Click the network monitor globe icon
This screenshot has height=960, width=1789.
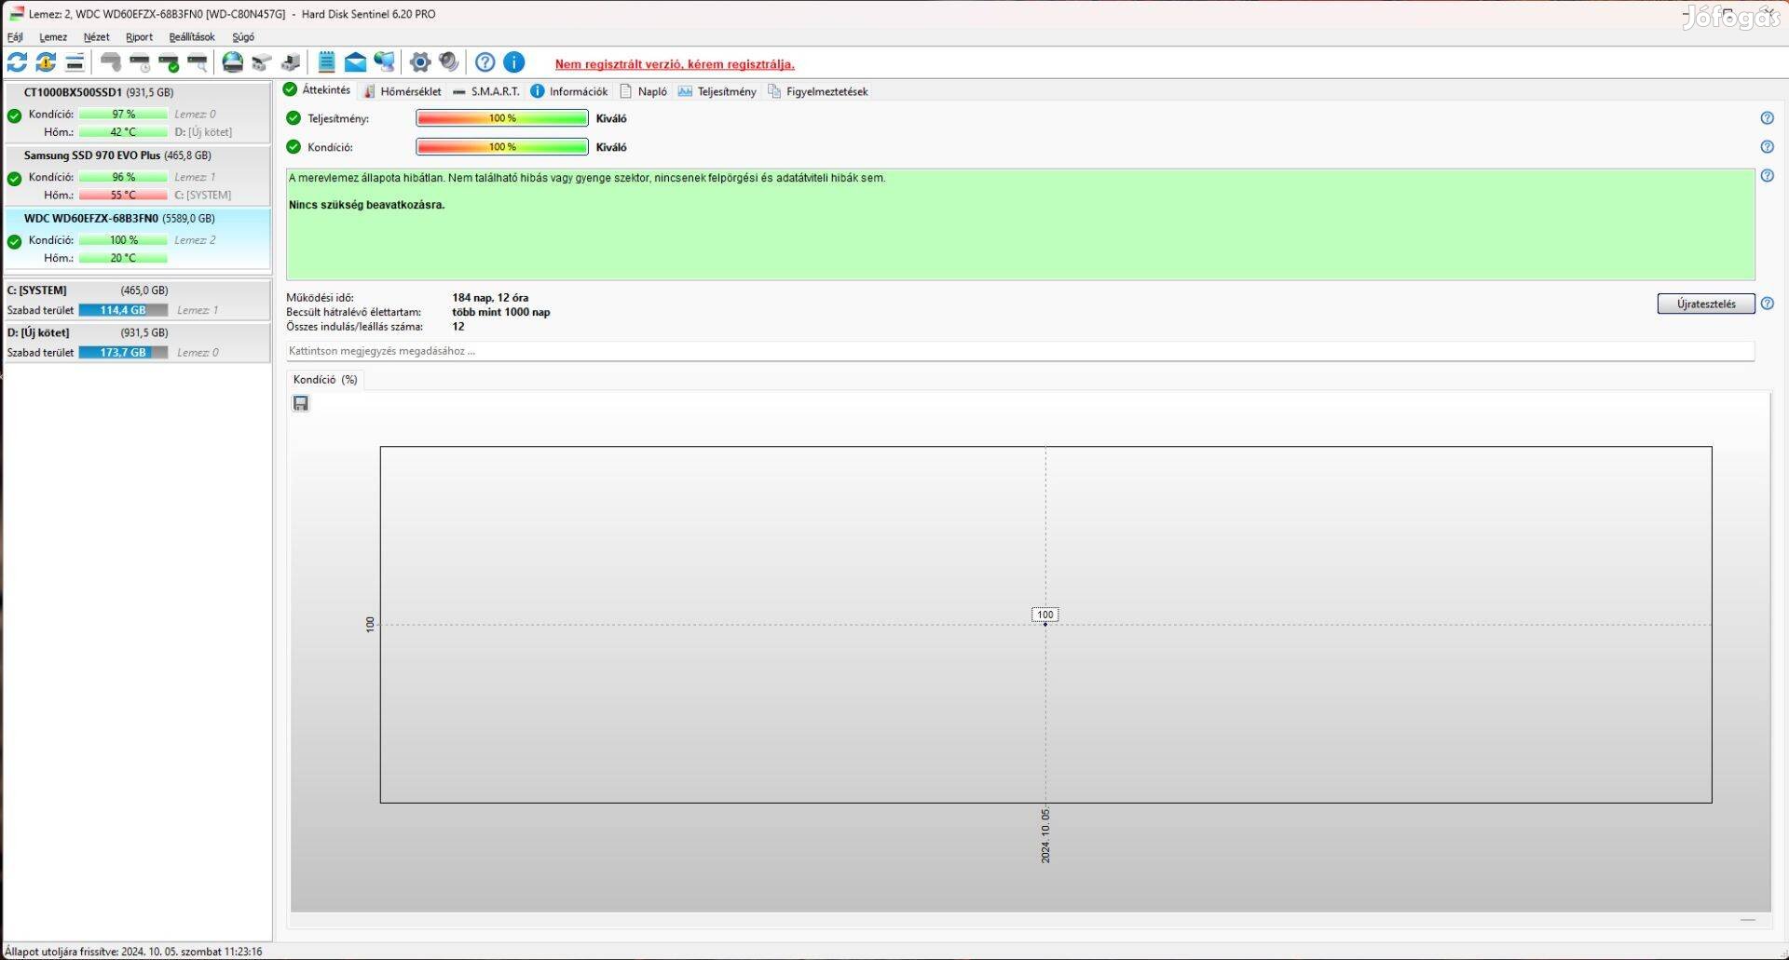(x=384, y=62)
